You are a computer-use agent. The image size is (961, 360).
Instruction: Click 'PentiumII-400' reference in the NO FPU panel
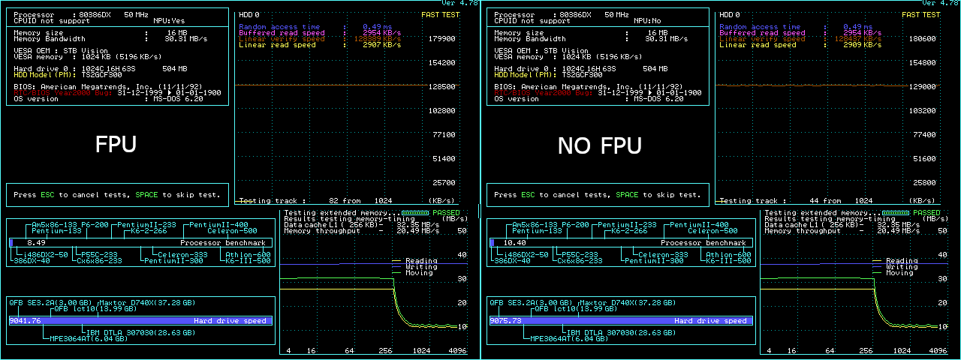click(700, 225)
